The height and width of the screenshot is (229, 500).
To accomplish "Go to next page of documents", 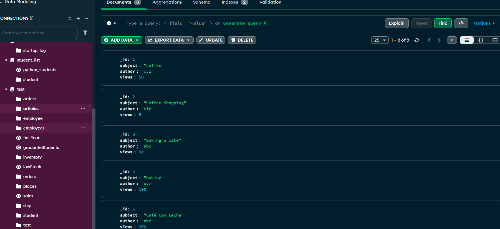I will click(x=439, y=40).
